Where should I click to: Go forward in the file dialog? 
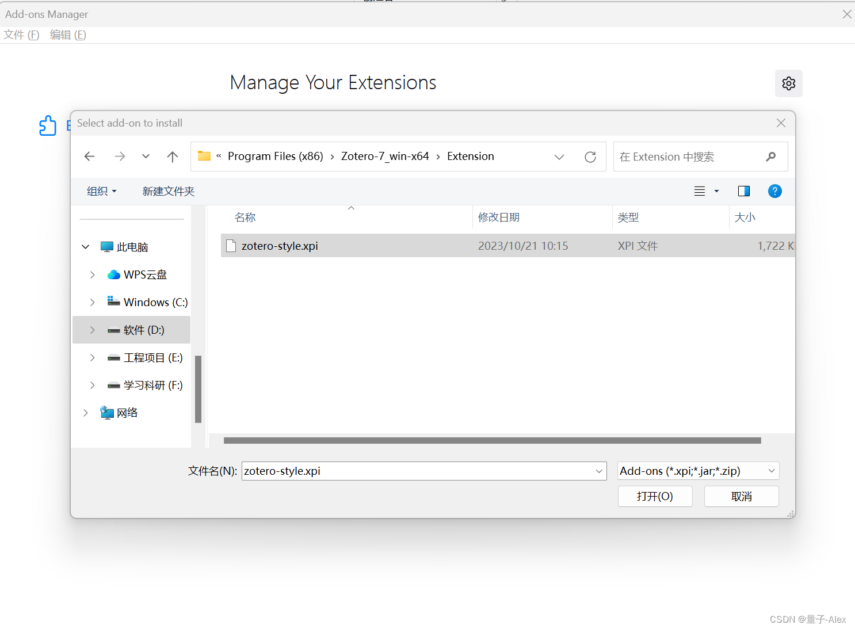pyautogui.click(x=120, y=157)
